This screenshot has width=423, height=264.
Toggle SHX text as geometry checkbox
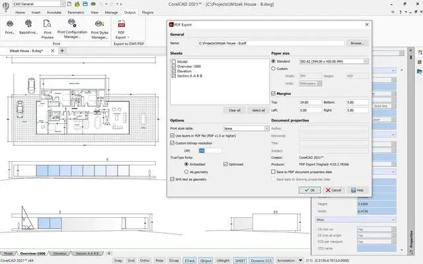tap(172, 179)
